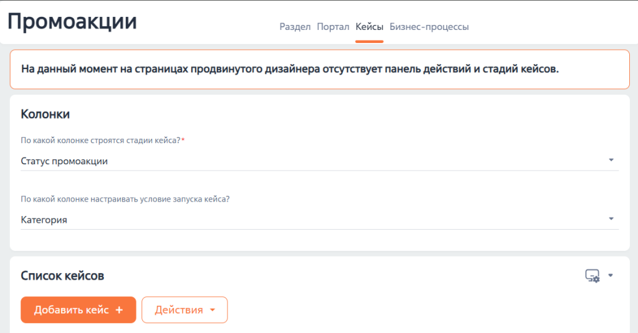Select the Кейсы tab
The height and width of the screenshot is (333, 638).
[x=369, y=27]
